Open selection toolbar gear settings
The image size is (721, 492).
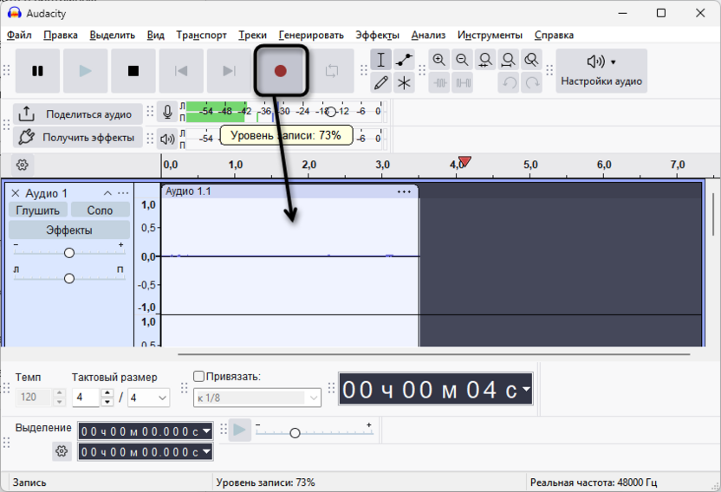click(62, 451)
